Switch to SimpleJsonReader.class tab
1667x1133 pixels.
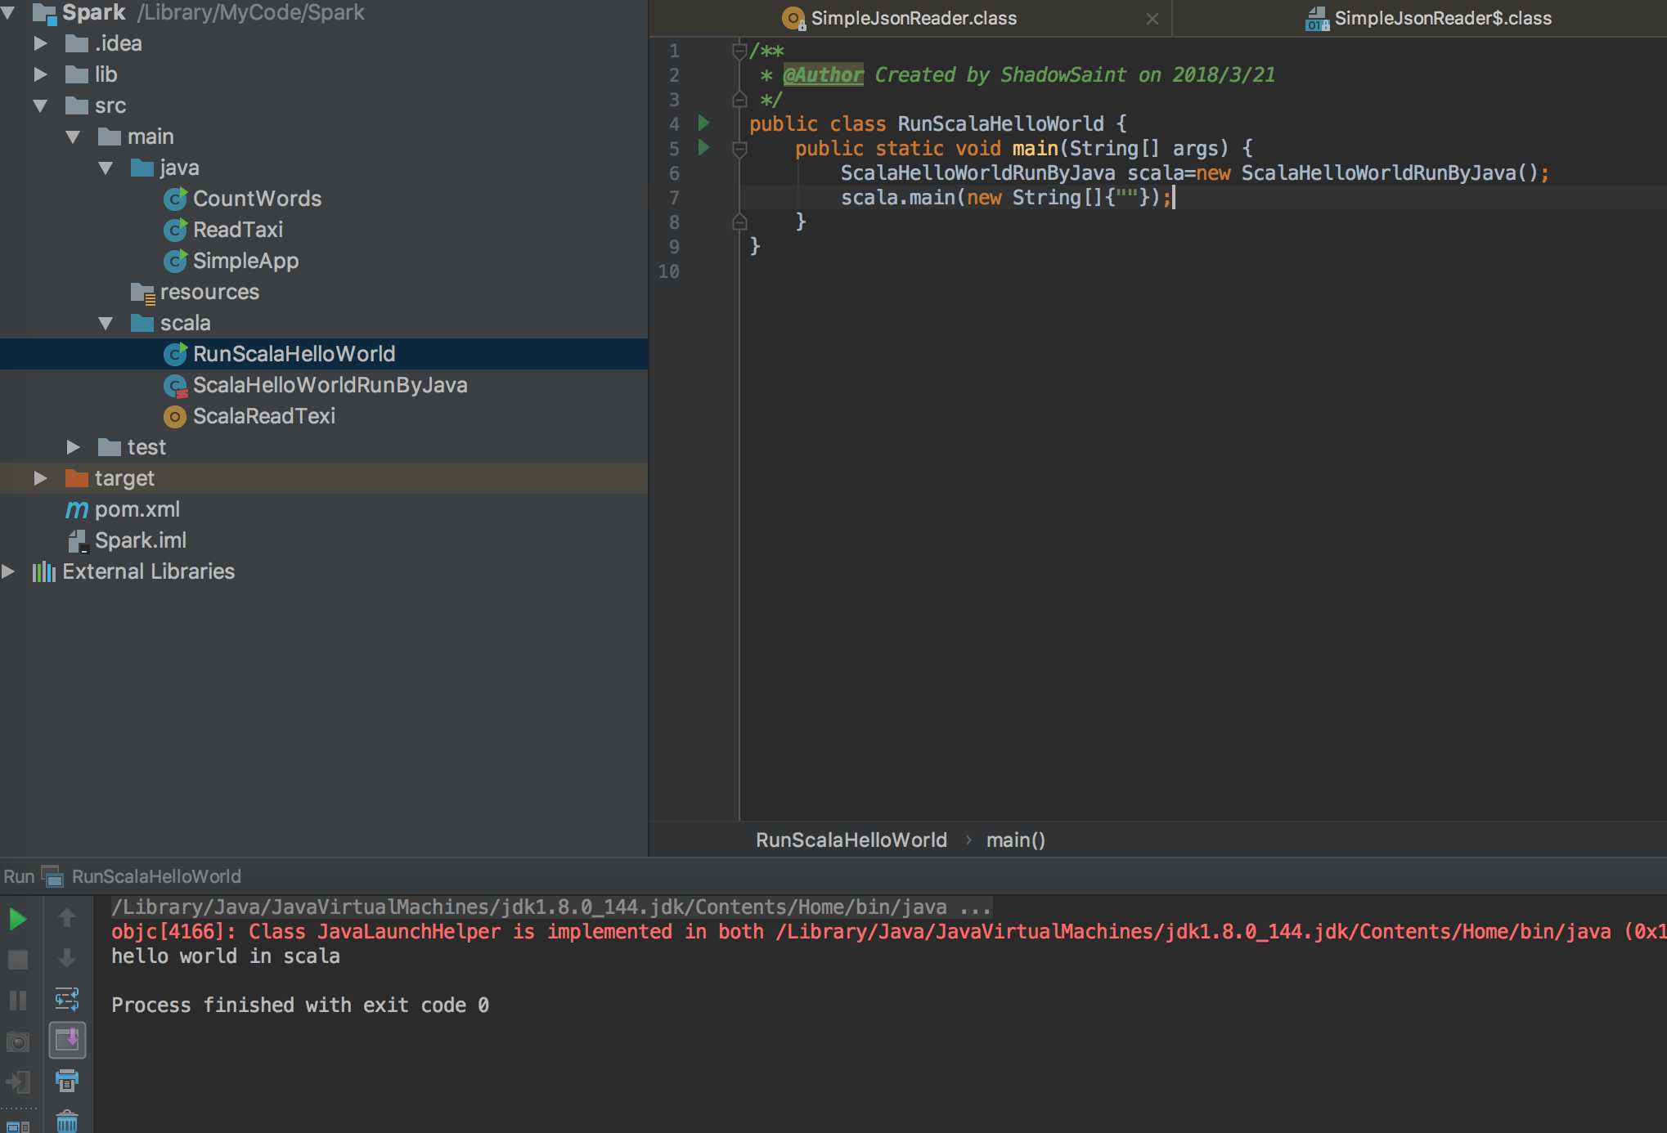[x=913, y=18]
